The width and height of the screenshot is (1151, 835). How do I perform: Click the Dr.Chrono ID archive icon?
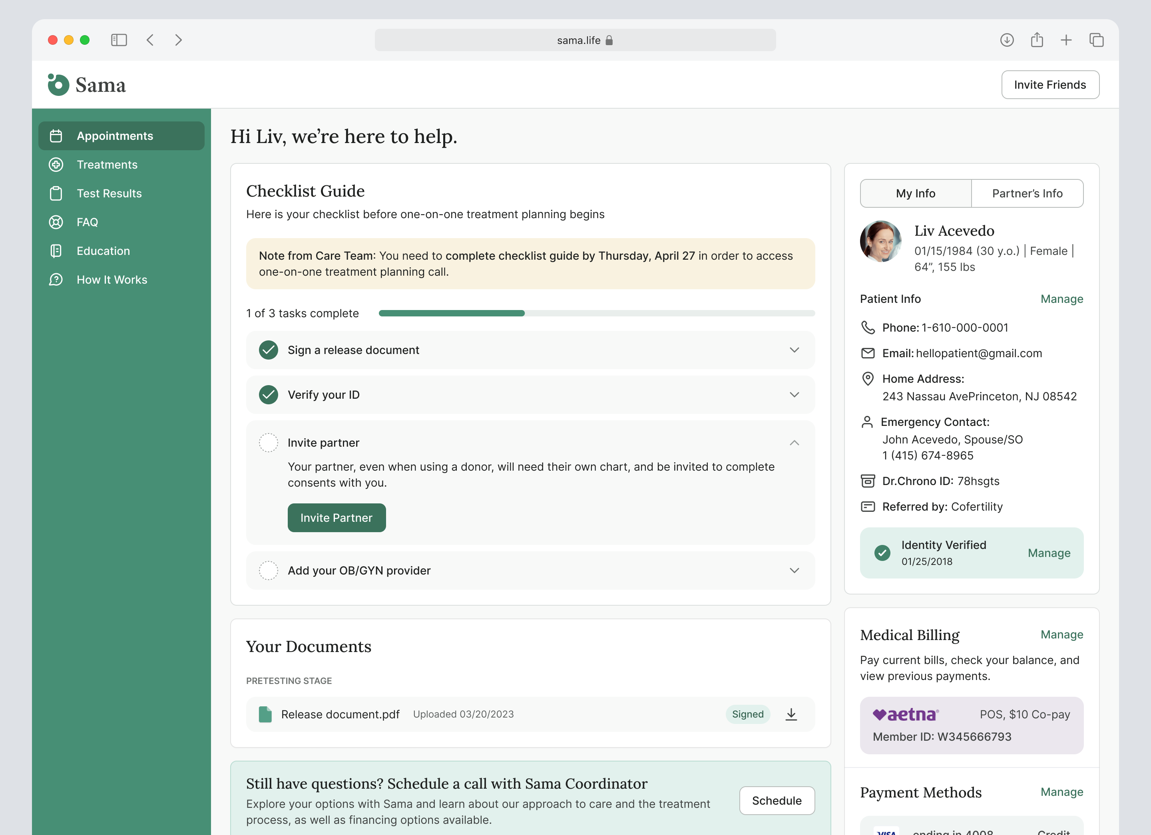868,481
